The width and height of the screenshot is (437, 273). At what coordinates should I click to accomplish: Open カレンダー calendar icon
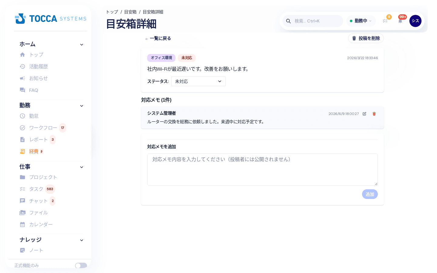click(x=22, y=224)
